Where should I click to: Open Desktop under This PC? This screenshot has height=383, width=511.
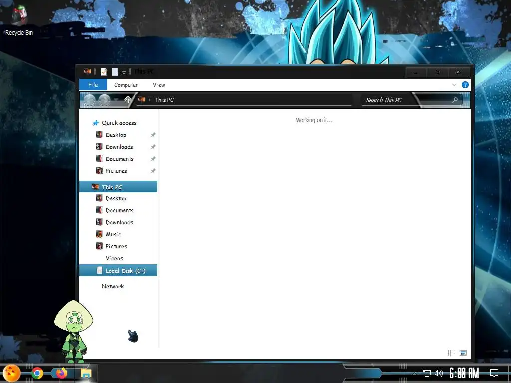click(116, 198)
